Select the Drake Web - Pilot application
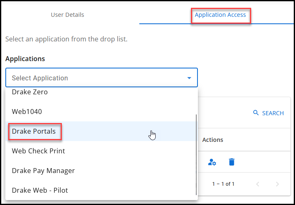Image resolution: width=295 pixels, height=205 pixels. point(40,190)
